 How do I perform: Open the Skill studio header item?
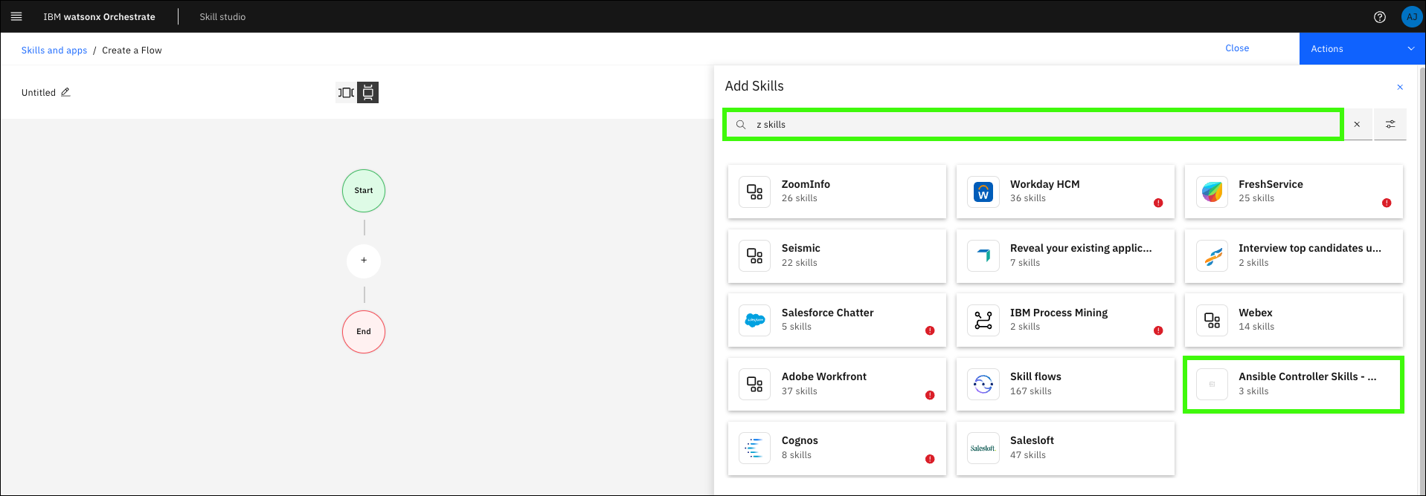tap(222, 17)
